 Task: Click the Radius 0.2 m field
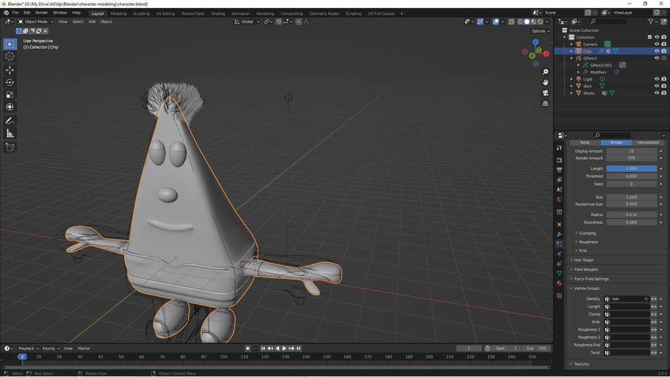(631, 214)
